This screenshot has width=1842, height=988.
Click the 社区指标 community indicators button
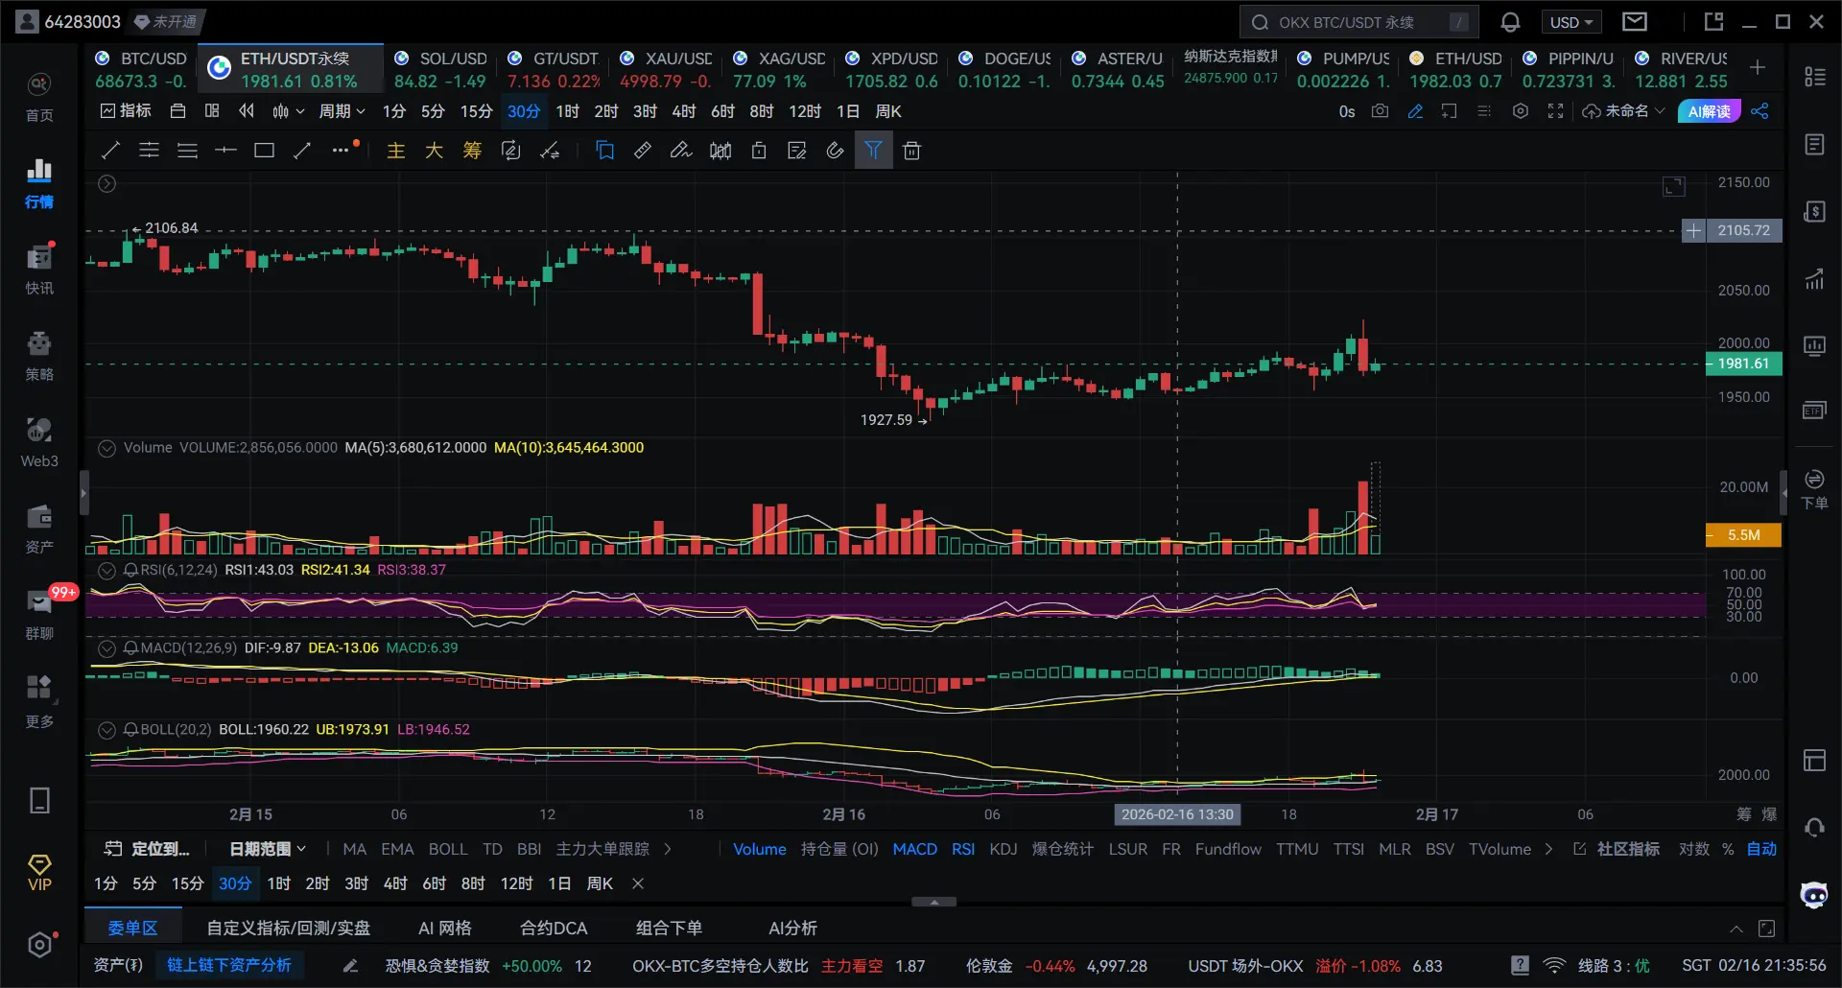[x=1617, y=849]
